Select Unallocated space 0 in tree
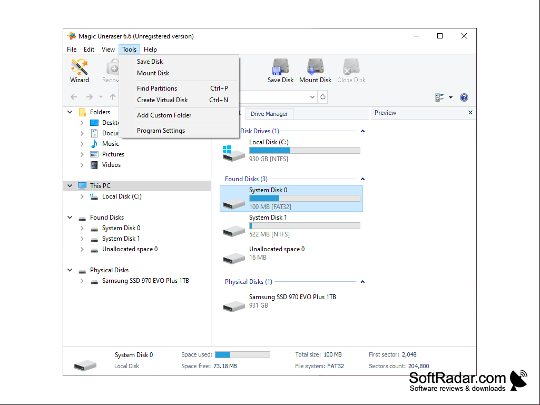 (x=130, y=249)
